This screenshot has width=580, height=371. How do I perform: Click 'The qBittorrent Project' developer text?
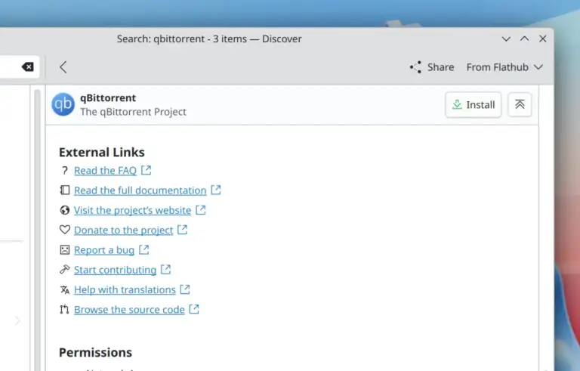point(133,112)
